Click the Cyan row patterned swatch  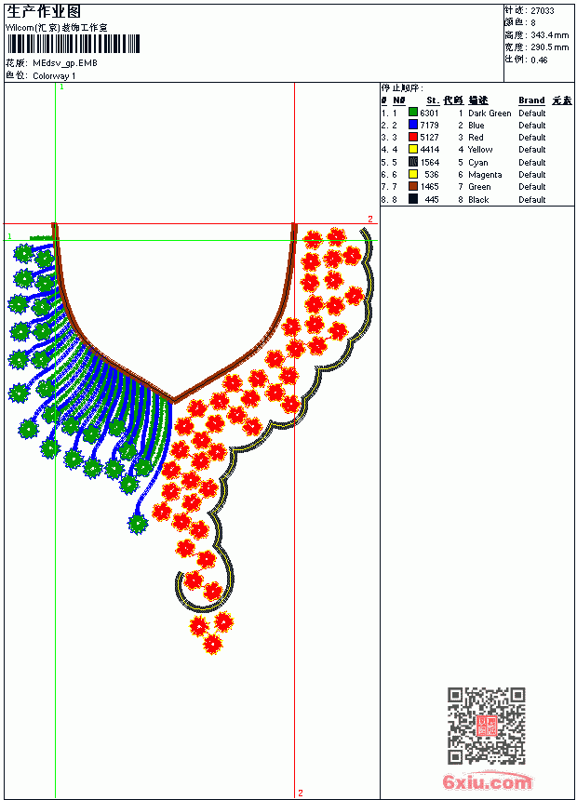click(x=413, y=162)
